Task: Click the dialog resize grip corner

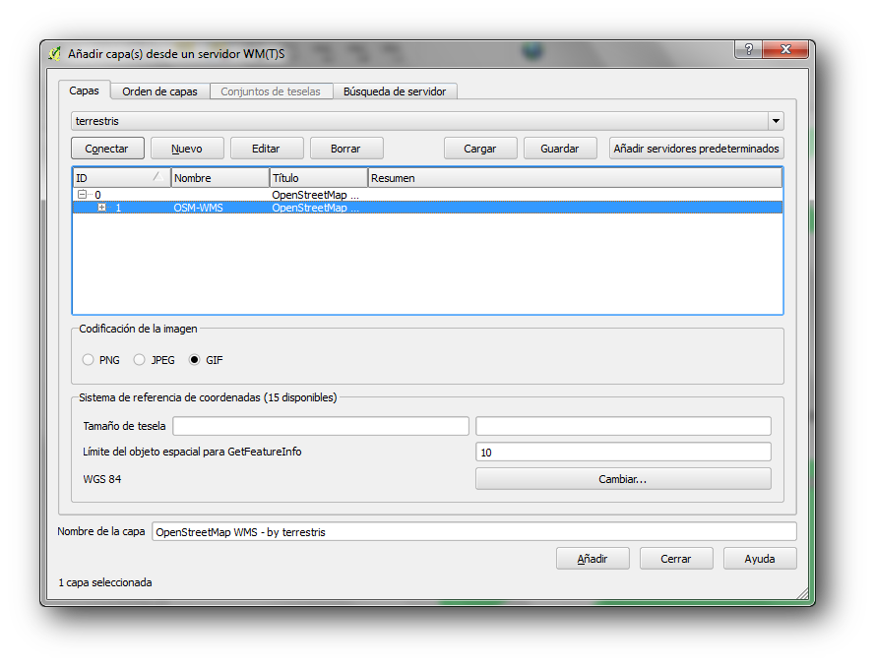Action: pyautogui.click(x=802, y=593)
